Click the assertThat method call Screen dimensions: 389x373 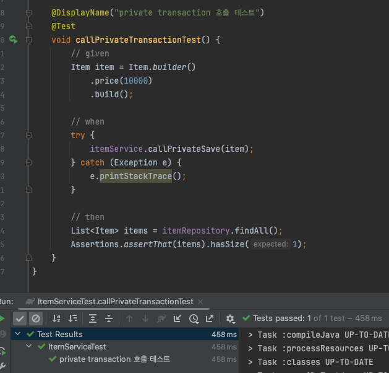148,244
